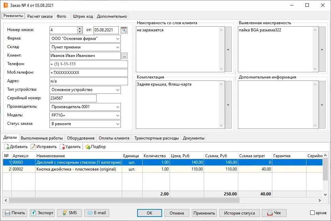This screenshot has width=331, height=221.
Task: Click the Наименование column header
Action: tap(78, 156)
